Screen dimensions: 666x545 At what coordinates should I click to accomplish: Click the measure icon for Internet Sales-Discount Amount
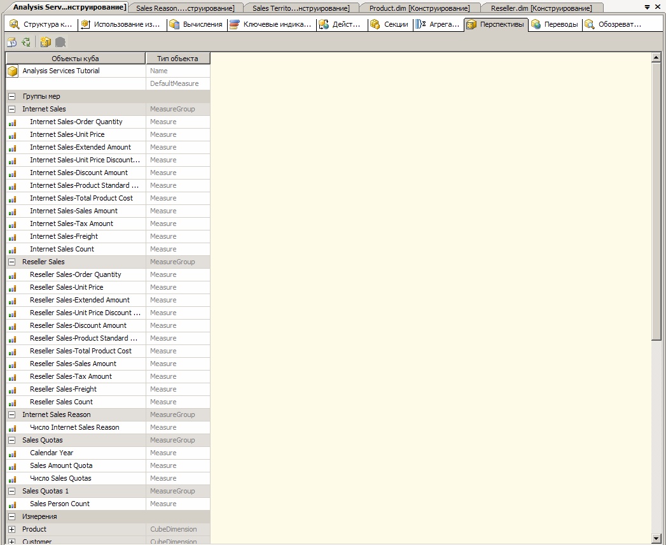tap(13, 173)
